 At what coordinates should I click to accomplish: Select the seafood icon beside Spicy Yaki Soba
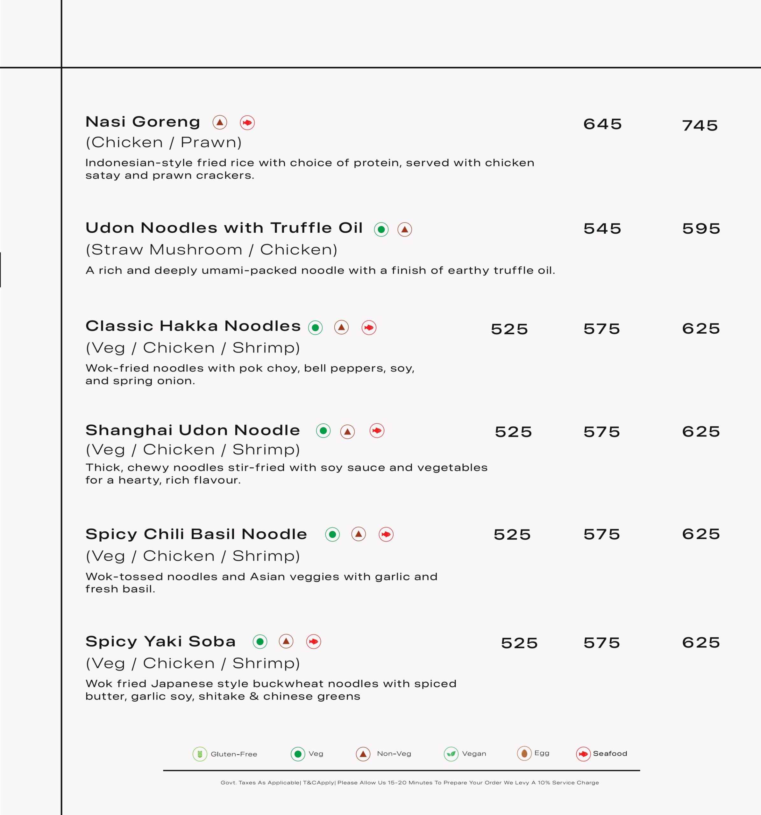click(x=314, y=641)
